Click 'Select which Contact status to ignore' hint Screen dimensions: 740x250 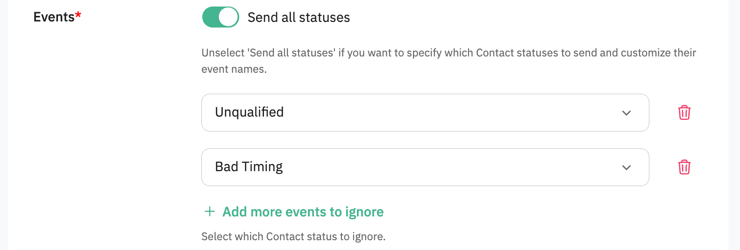tap(293, 236)
